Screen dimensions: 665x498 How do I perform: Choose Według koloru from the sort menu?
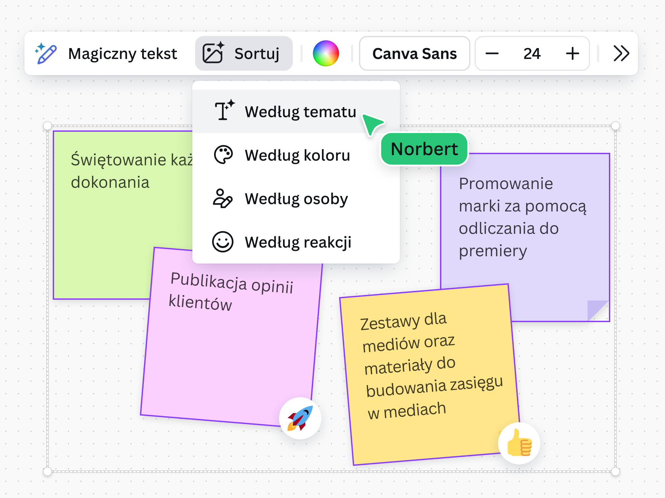pyautogui.click(x=297, y=155)
